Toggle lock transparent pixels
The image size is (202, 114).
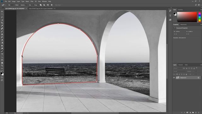(177, 74)
